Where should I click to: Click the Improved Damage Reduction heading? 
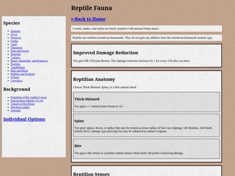(x=105, y=53)
